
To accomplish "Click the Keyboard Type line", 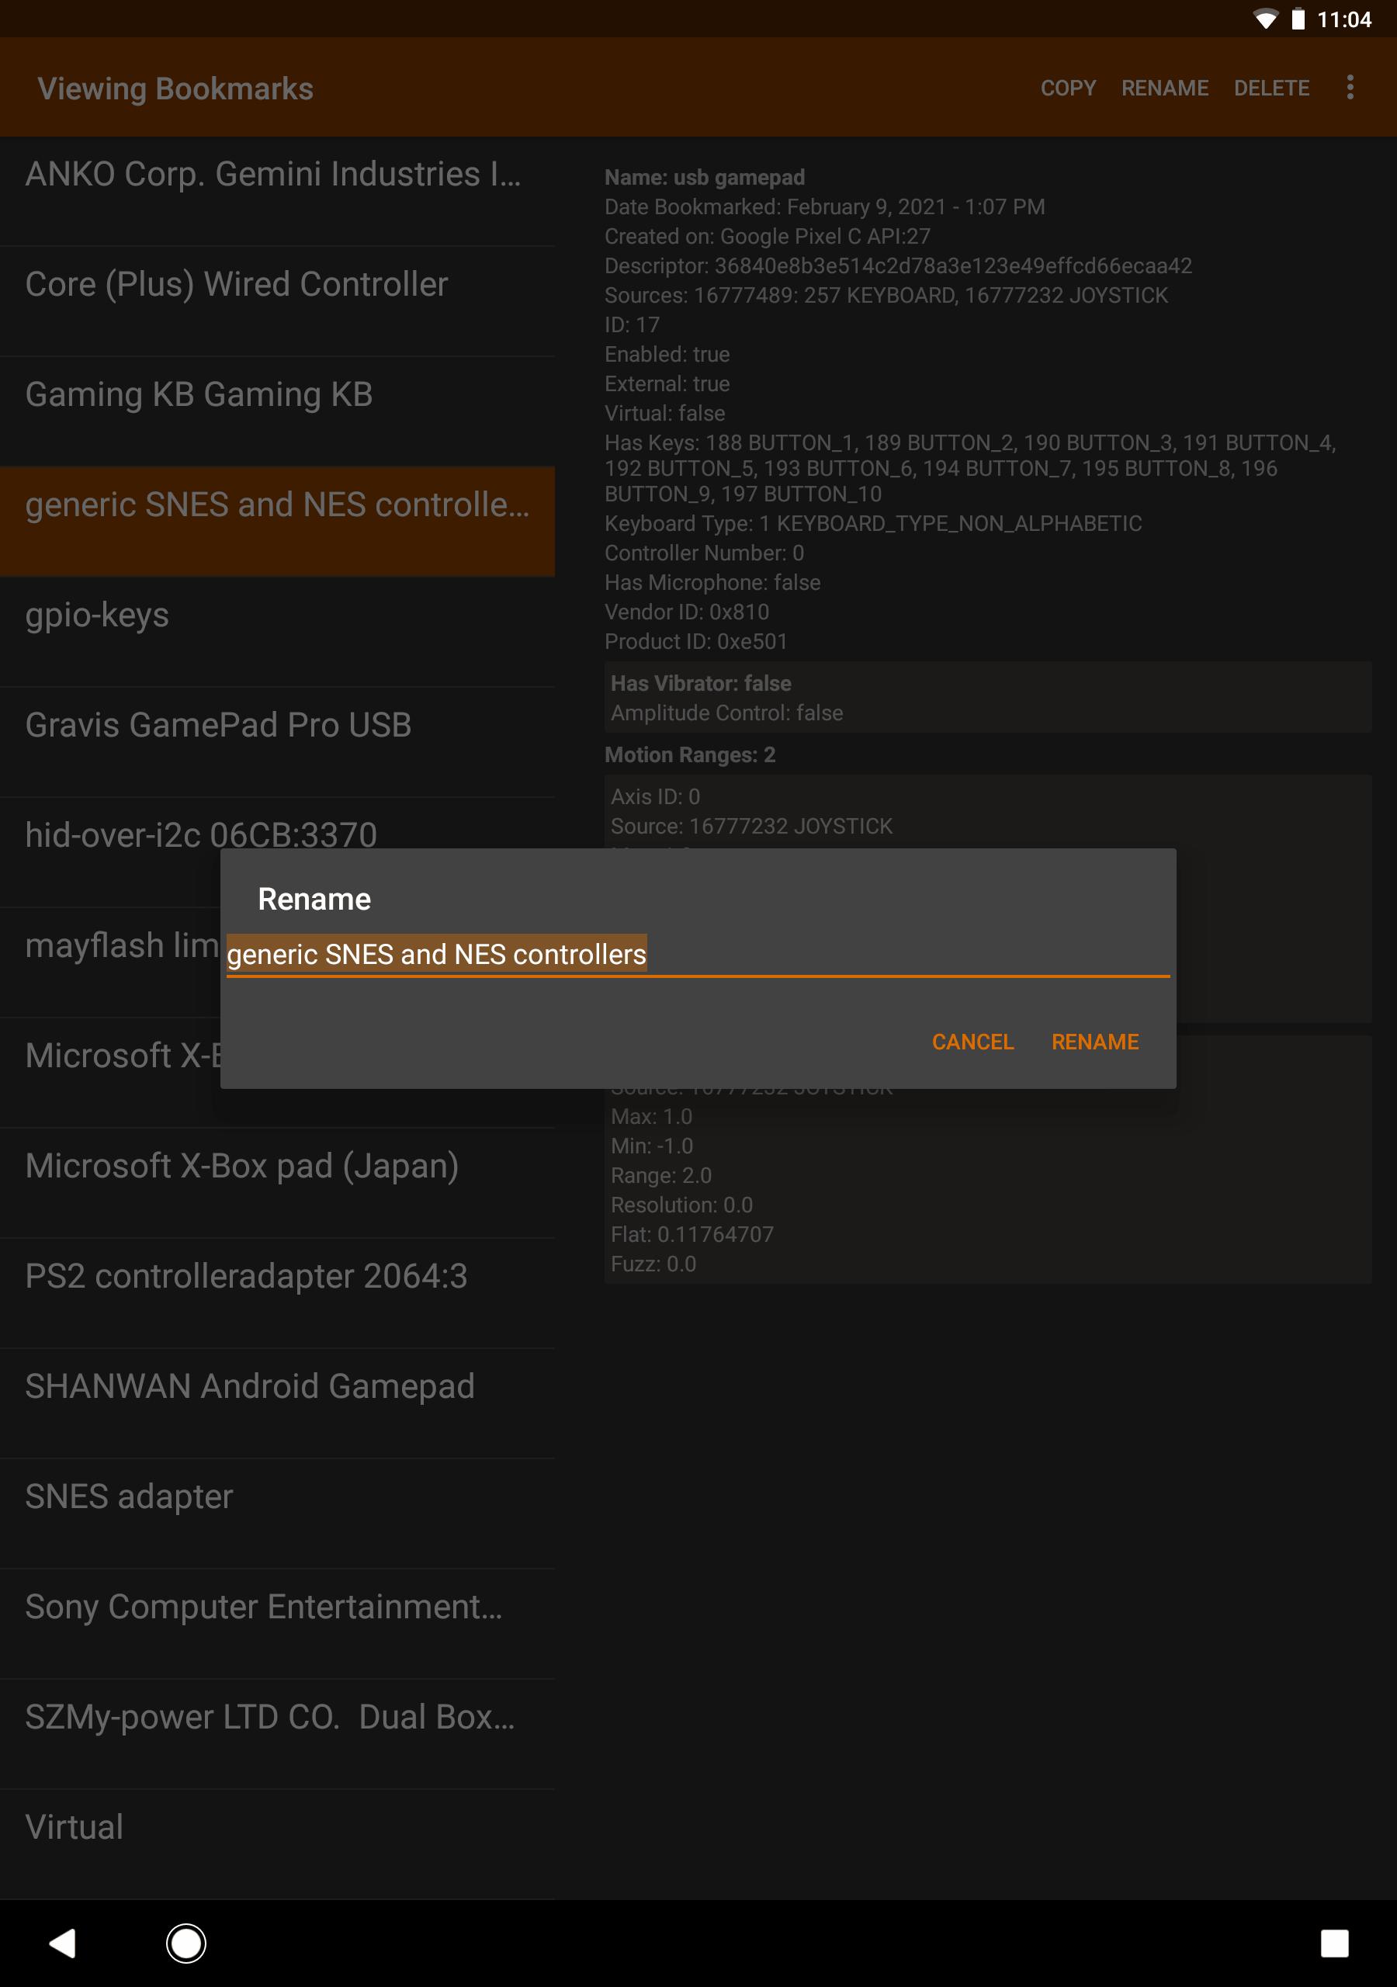I will coord(873,524).
